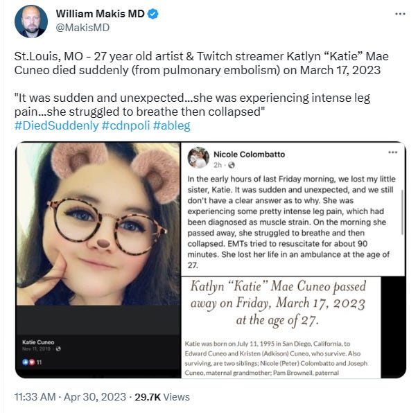The width and height of the screenshot is (418, 413).
Task: Open the #DiedSuddenly hashtag
Action: (57, 125)
